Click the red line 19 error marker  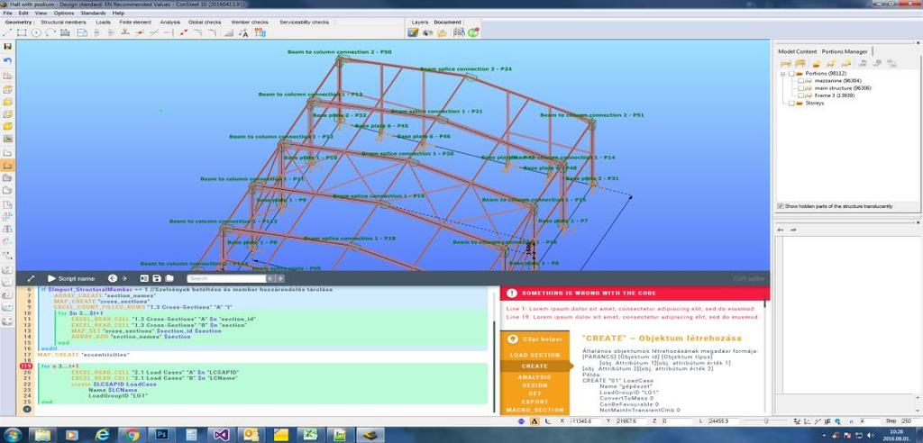click(26, 366)
